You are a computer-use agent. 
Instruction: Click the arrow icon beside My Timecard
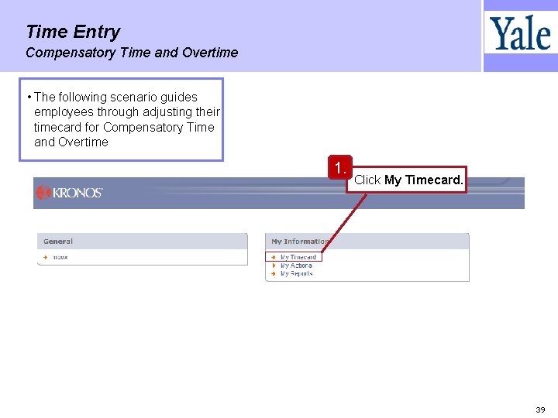(274, 257)
